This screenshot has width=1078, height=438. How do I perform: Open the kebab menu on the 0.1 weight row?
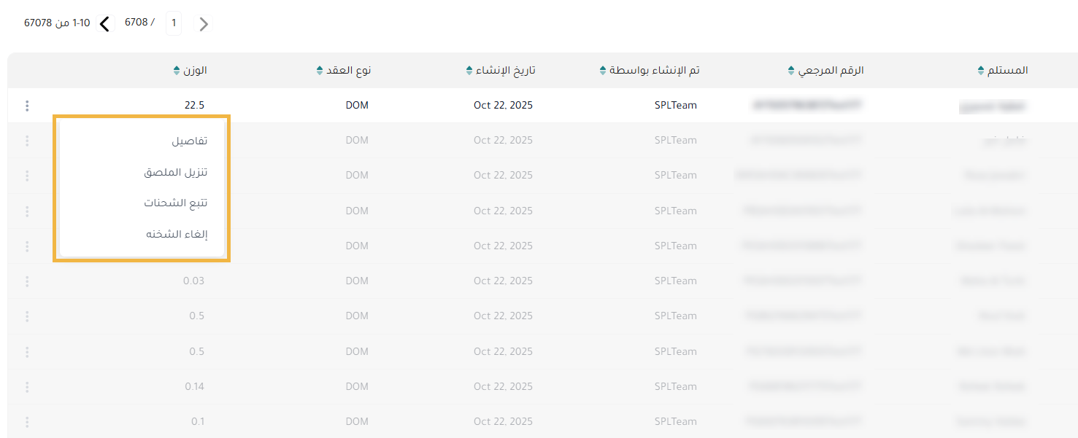[x=27, y=422]
